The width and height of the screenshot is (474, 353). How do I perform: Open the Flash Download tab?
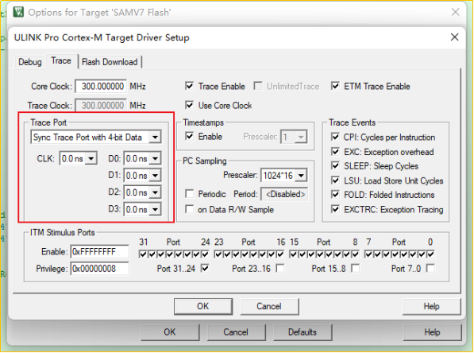[x=110, y=62]
